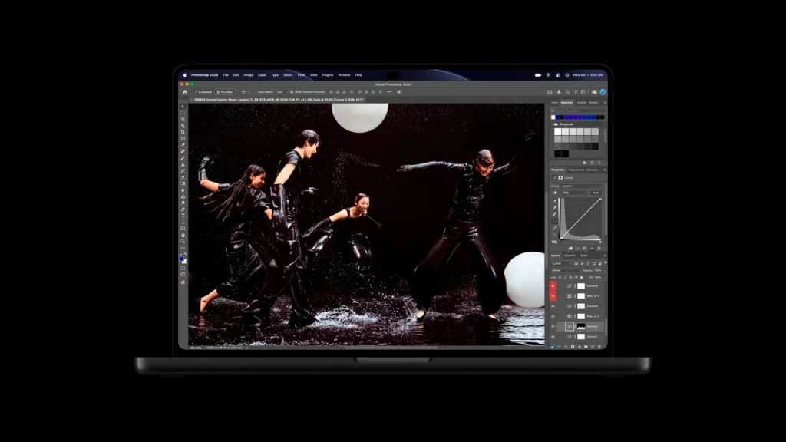Click the Home icon in the options bar

(185, 92)
